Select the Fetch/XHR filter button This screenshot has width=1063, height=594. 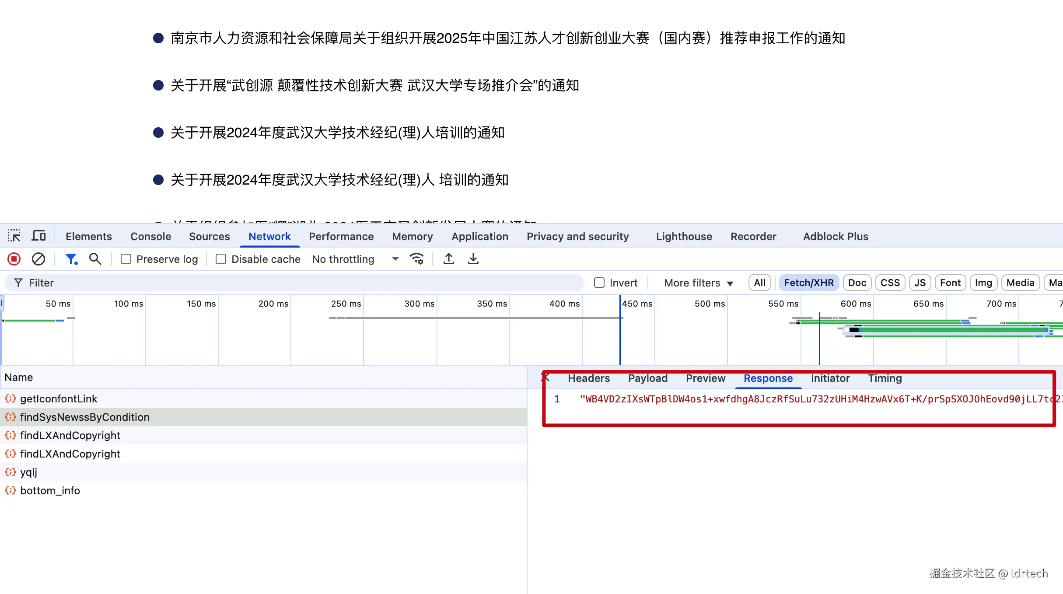tap(808, 283)
